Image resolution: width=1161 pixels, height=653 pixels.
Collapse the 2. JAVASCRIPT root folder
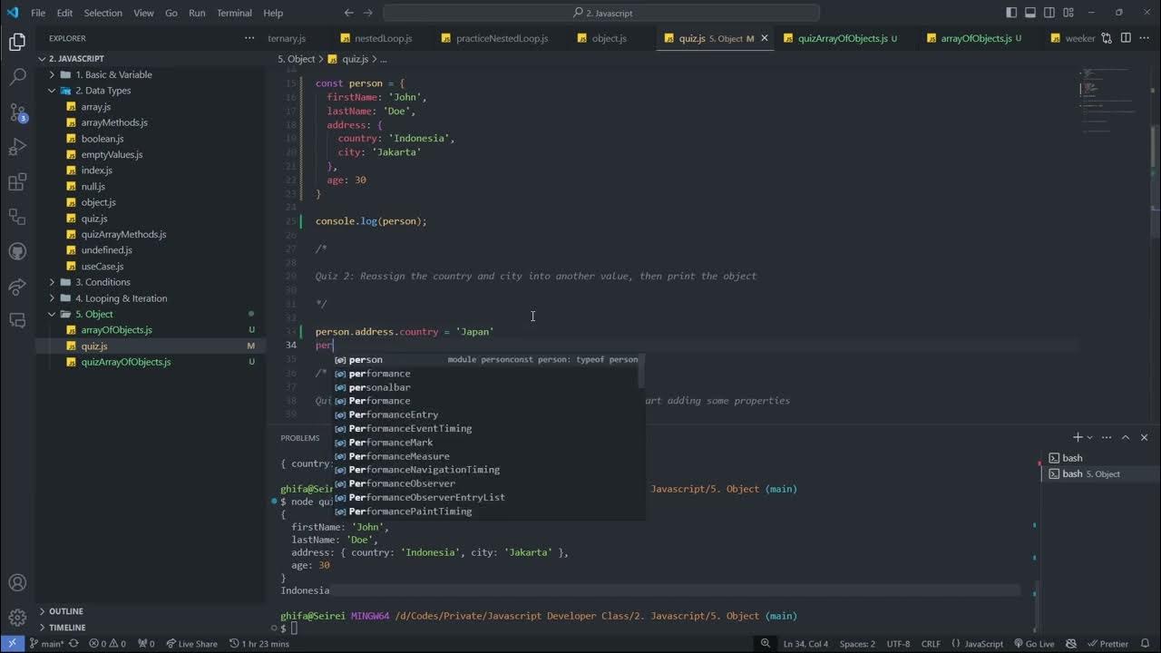point(151,58)
